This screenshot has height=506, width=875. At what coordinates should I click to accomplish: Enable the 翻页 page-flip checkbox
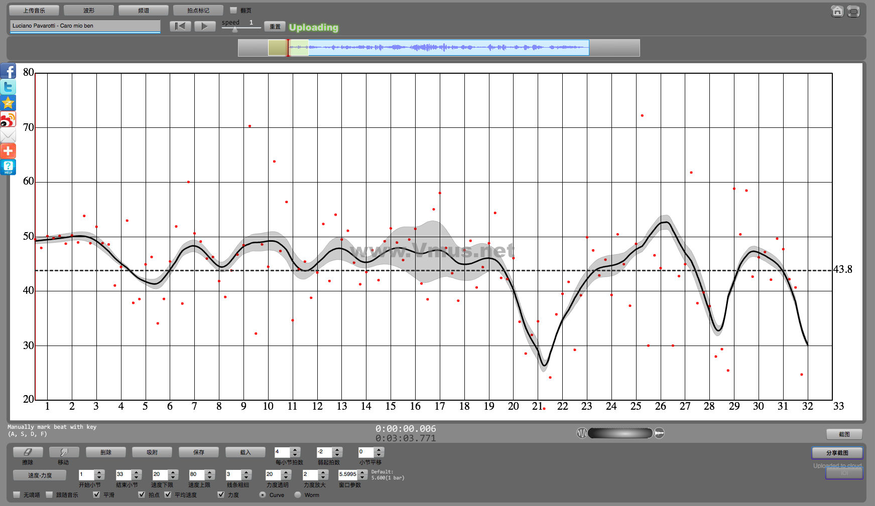(x=233, y=10)
